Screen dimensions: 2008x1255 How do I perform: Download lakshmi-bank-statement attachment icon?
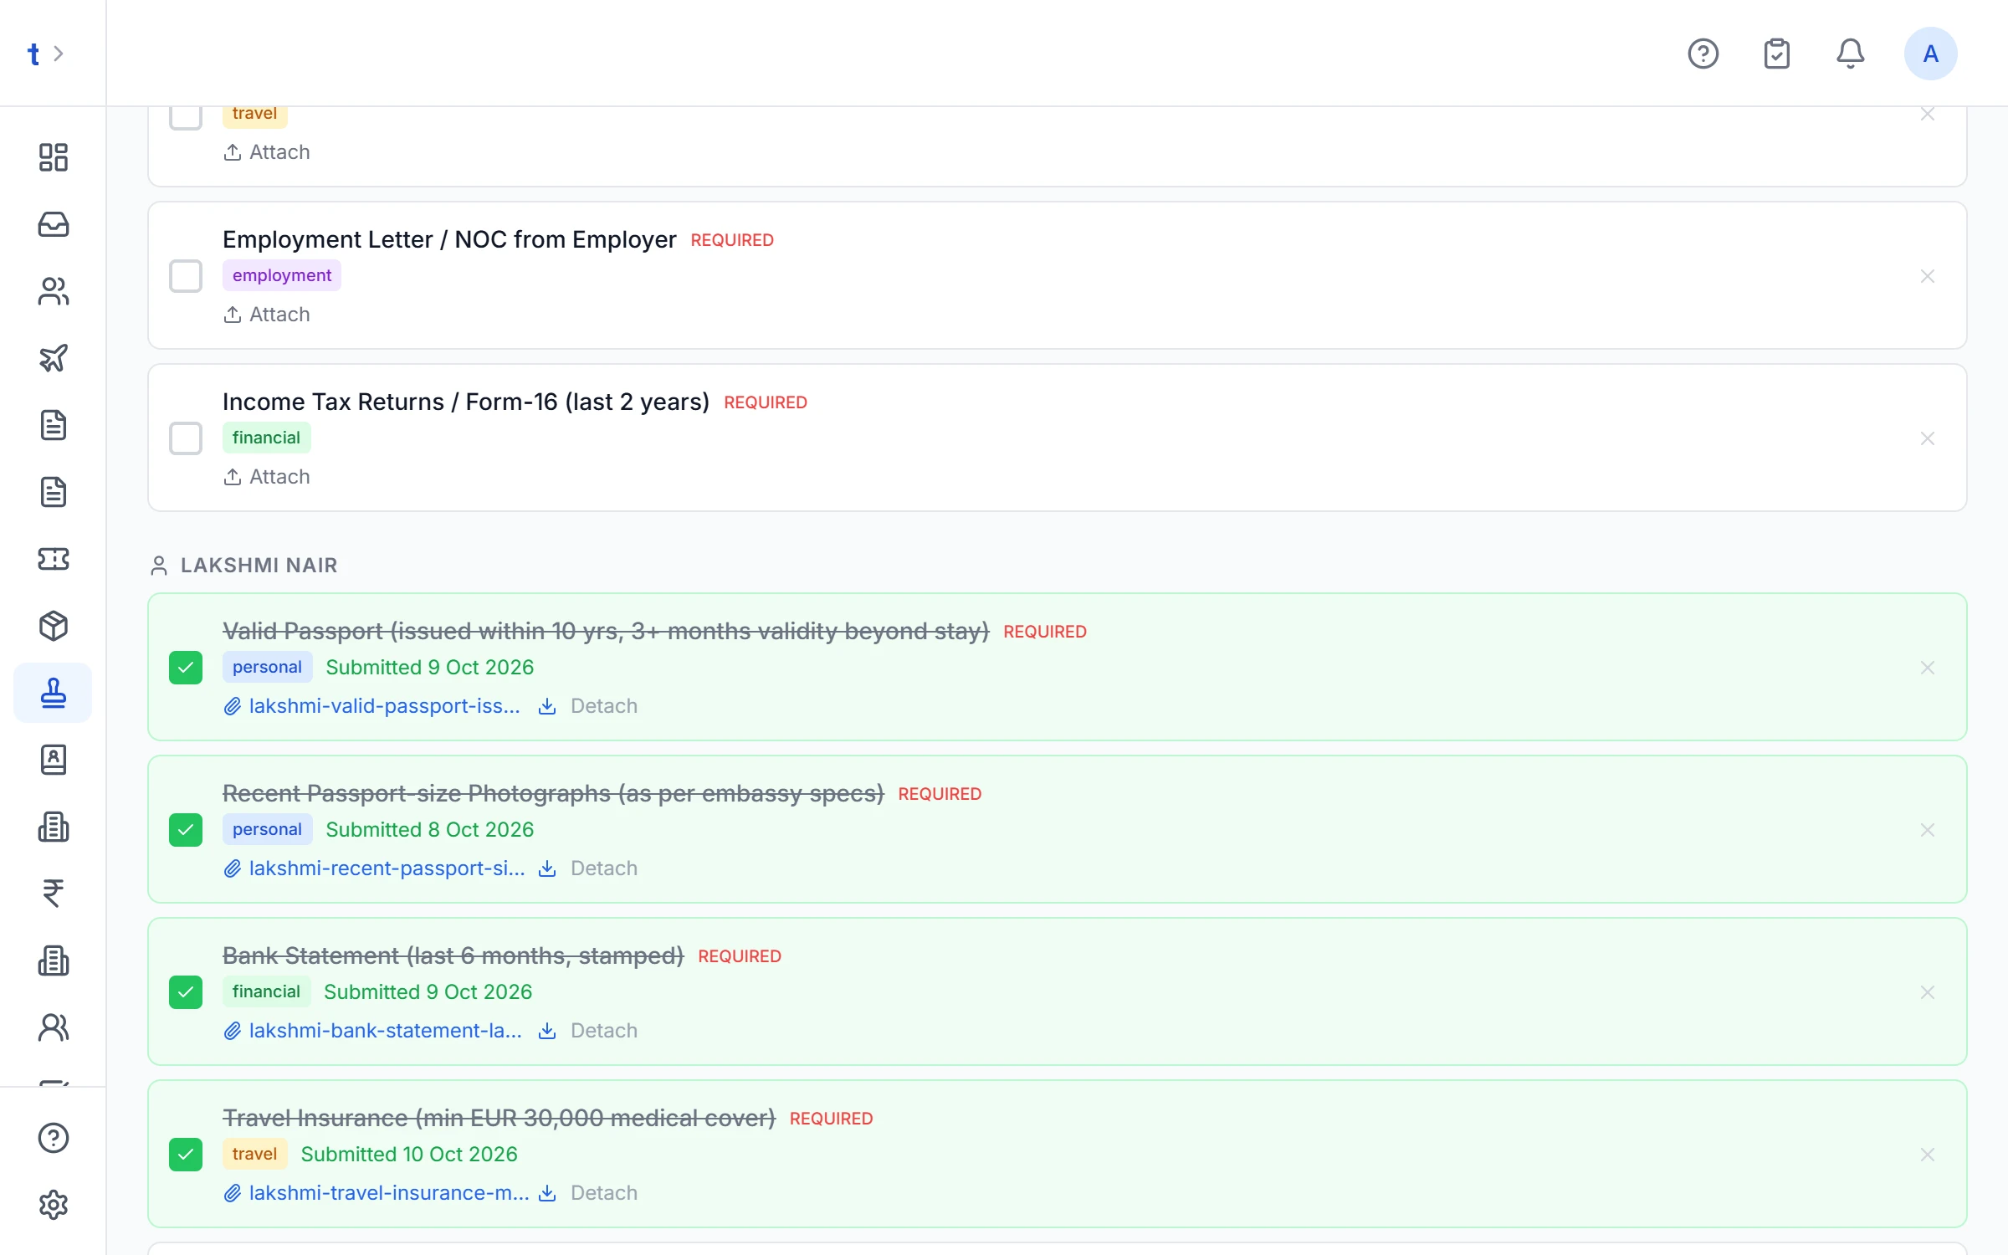pos(547,1032)
